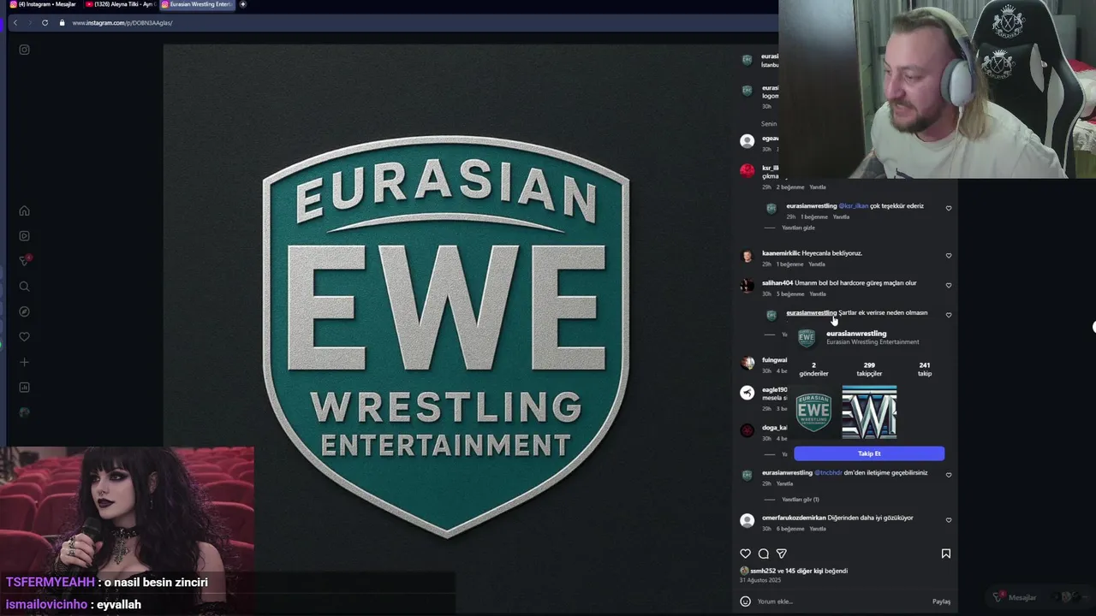1096x616 pixels.
Task: Save the post with the bookmark icon
Action: pyautogui.click(x=946, y=554)
